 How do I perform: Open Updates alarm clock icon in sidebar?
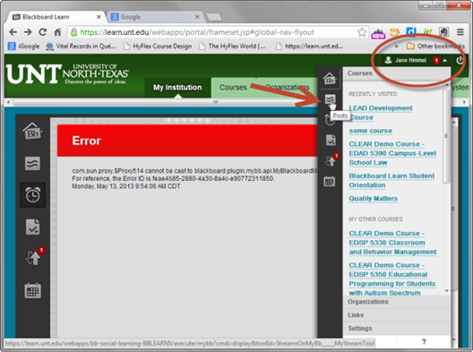tap(32, 195)
